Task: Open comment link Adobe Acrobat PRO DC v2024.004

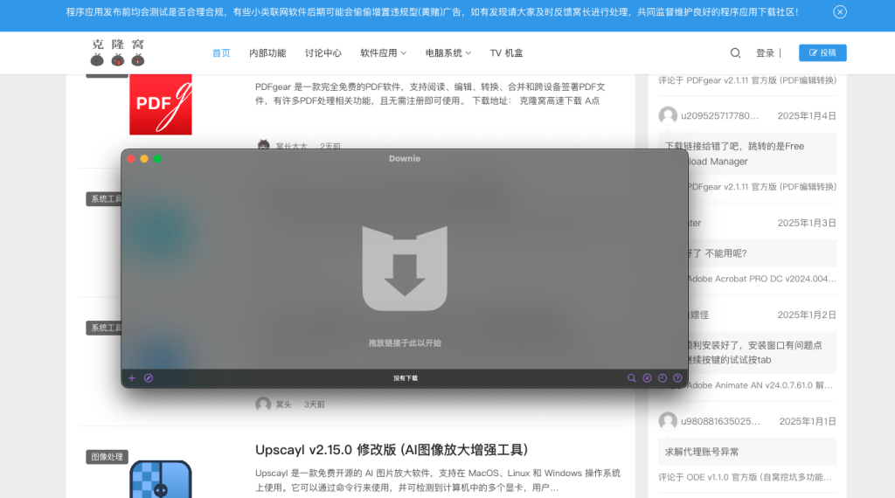Action: 761,279
